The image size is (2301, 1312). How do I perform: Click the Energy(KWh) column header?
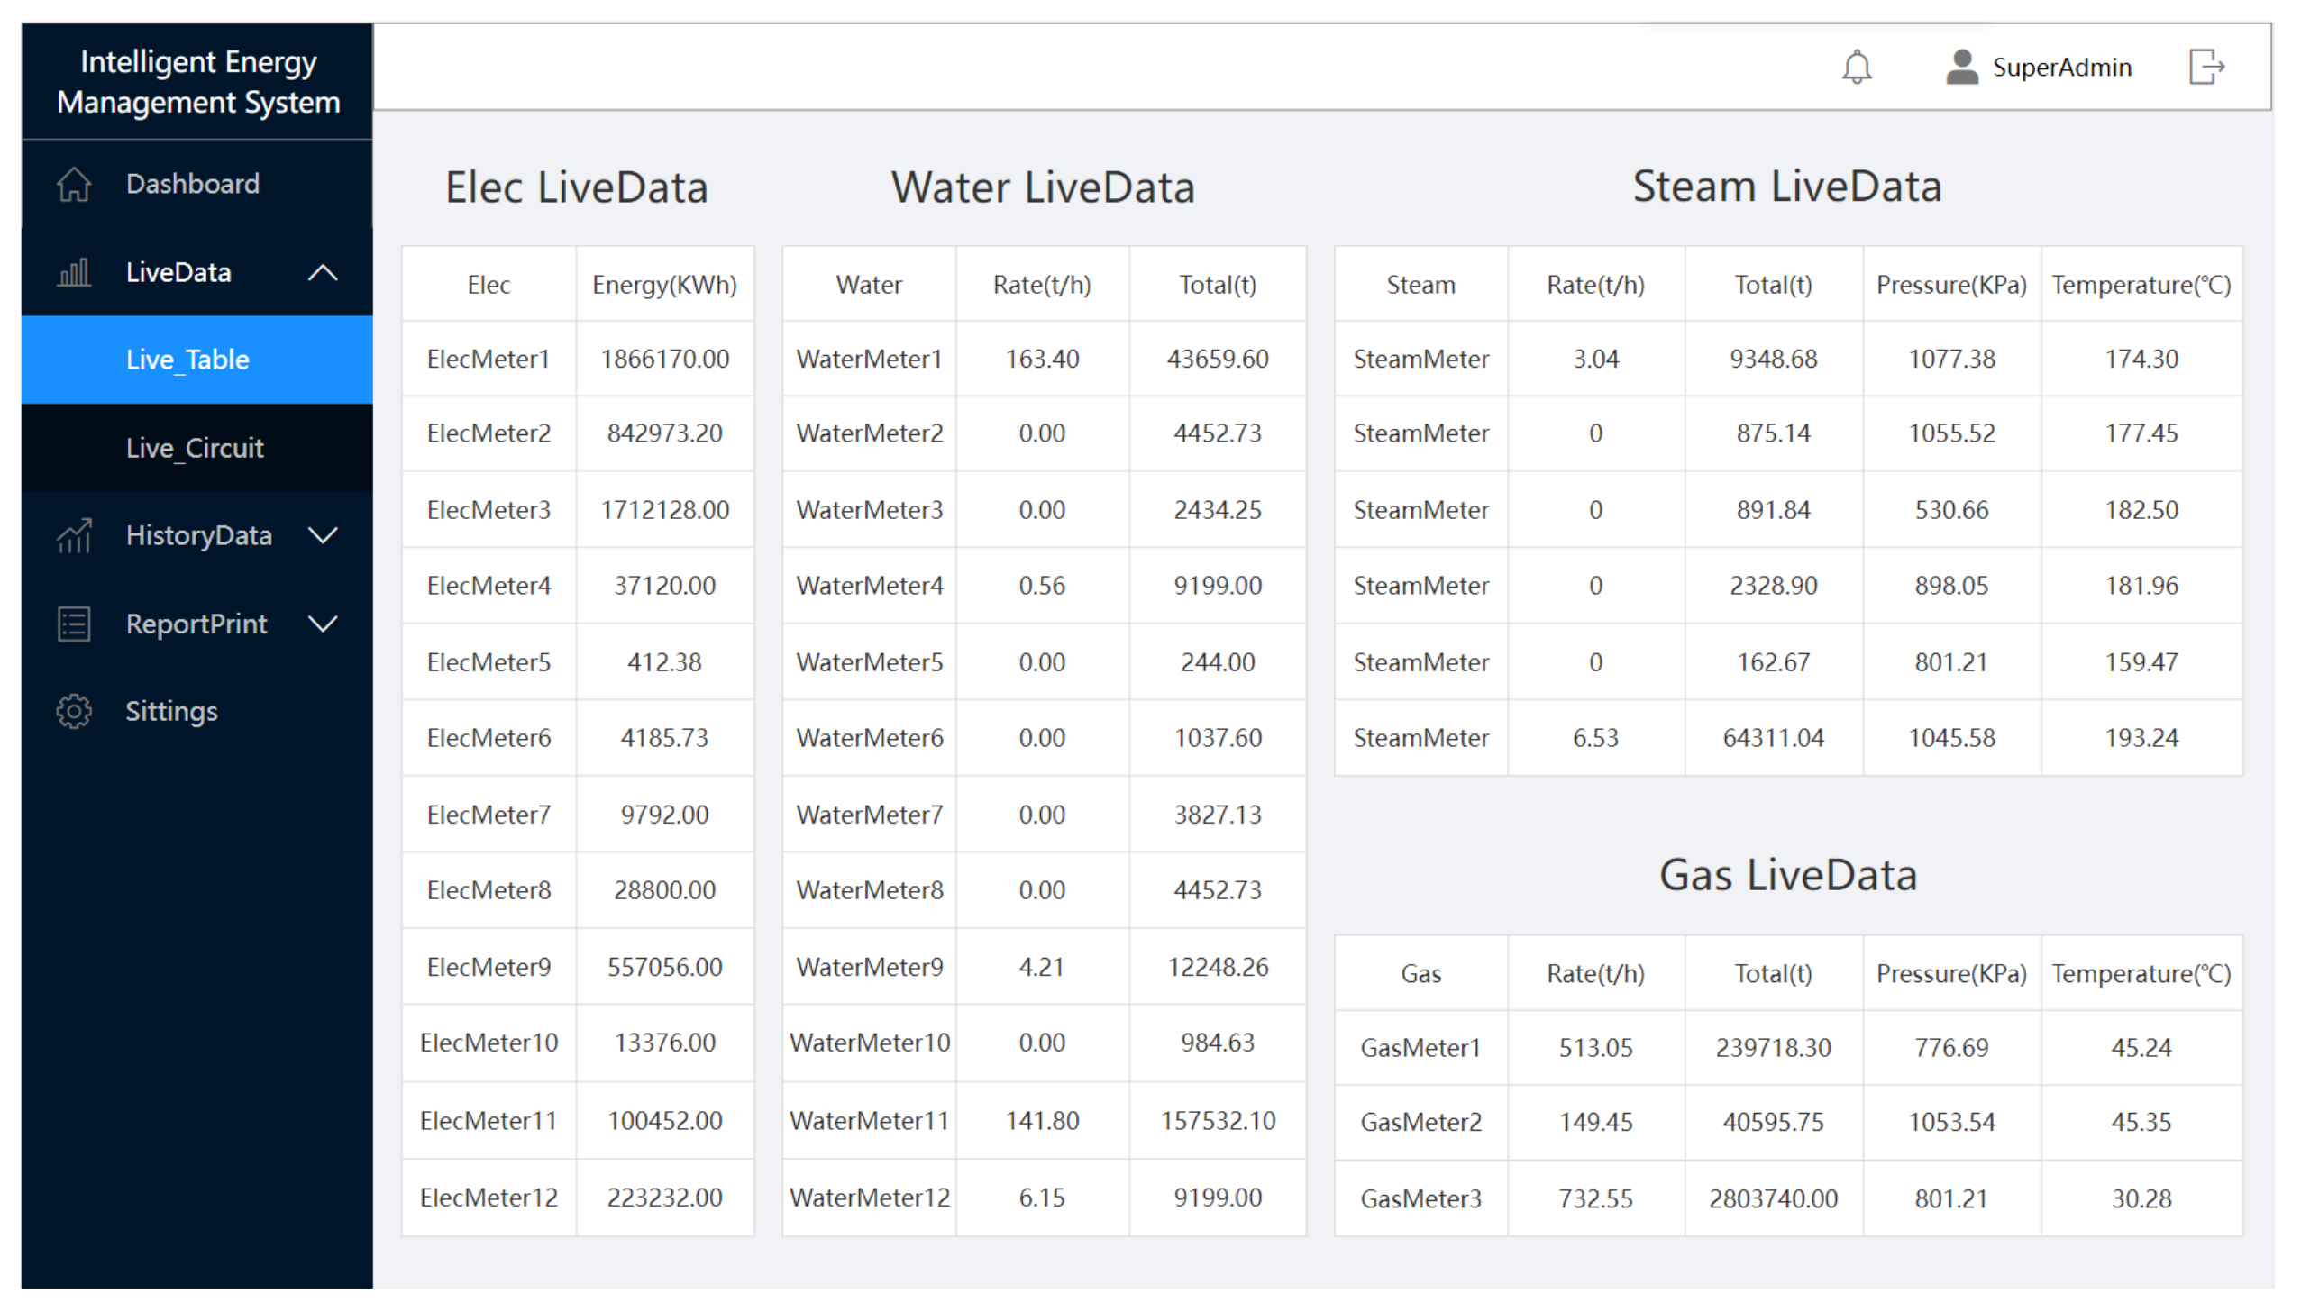(x=664, y=285)
